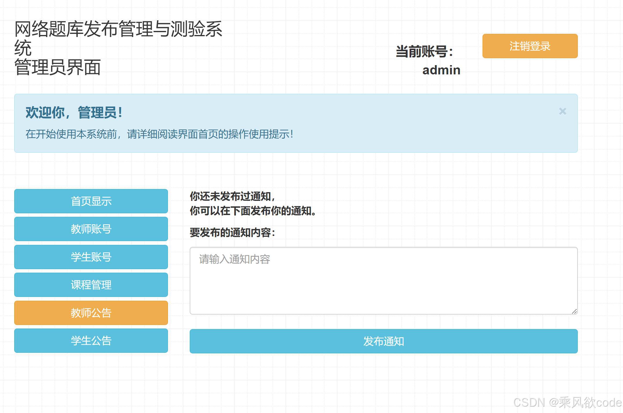
Task: Click the highlighted 教师公告 menu button
Action: (91, 313)
